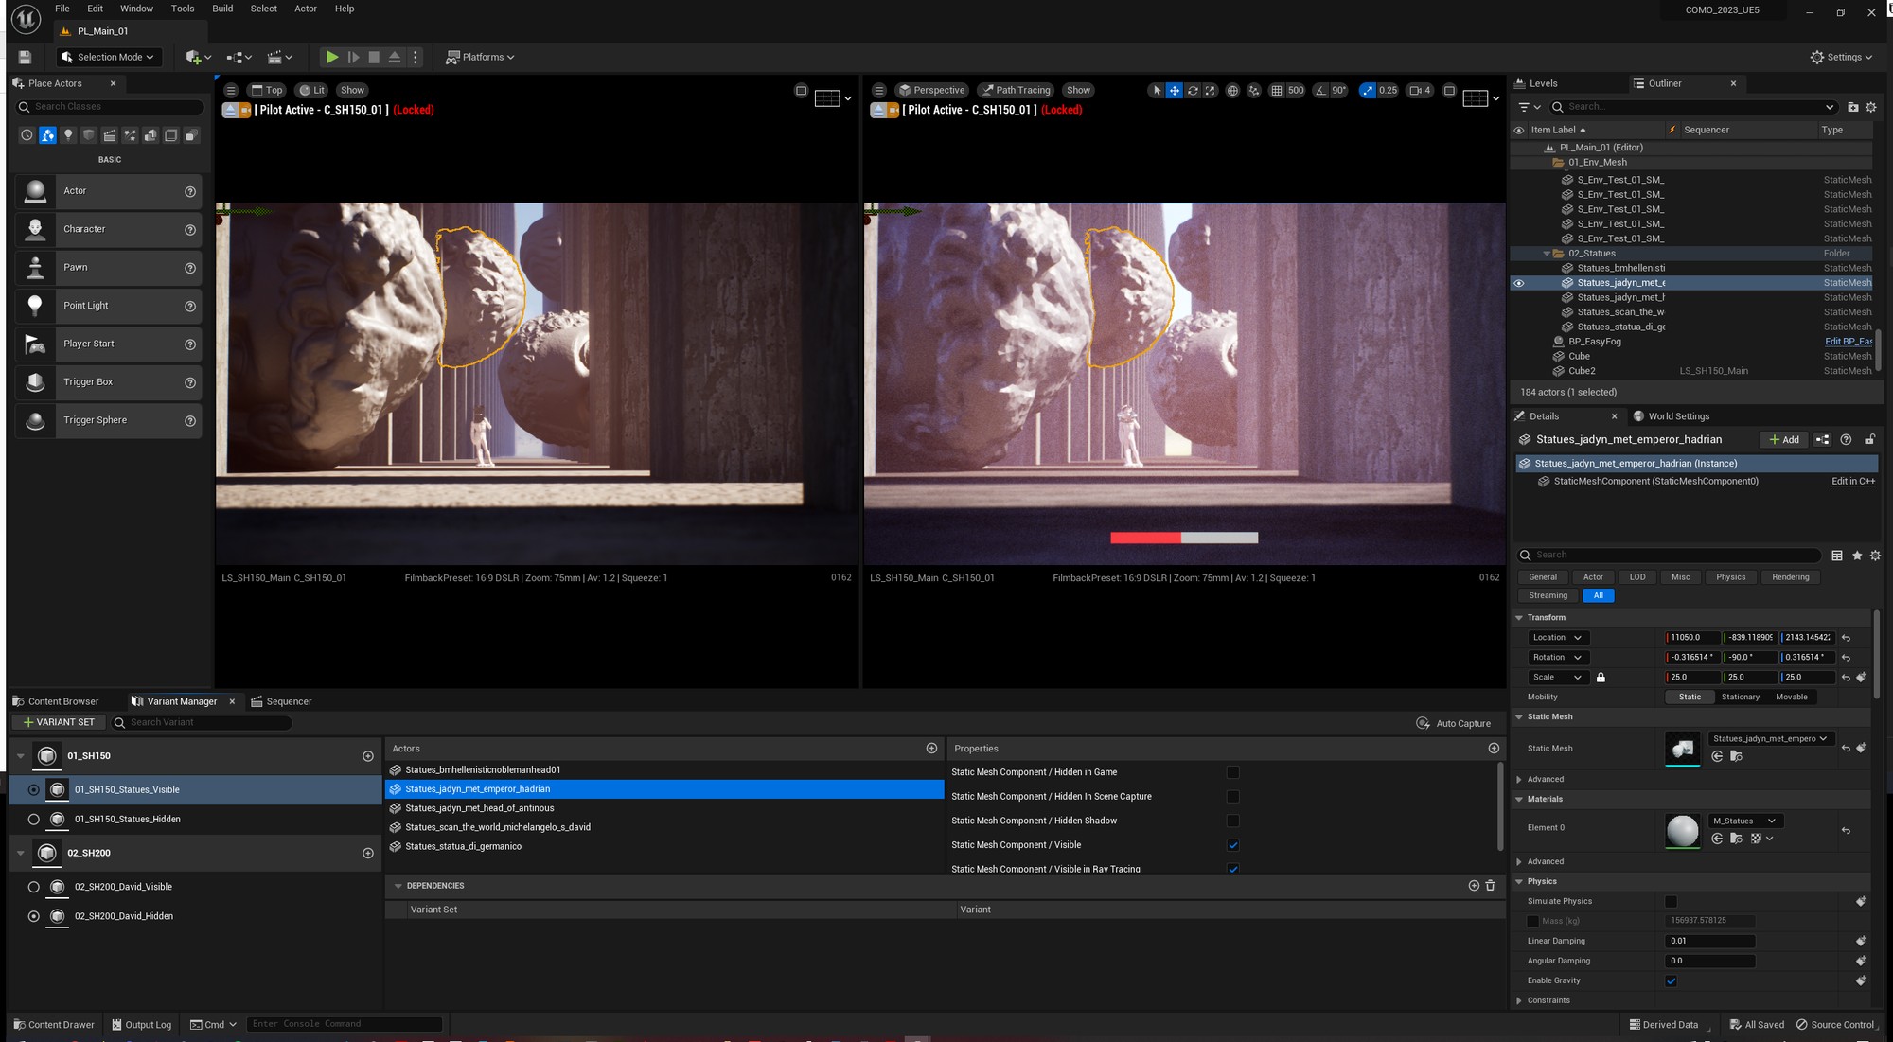Screen dimensions: 1893x1042
Task: Click the Stop simulation button
Action: tap(374, 57)
